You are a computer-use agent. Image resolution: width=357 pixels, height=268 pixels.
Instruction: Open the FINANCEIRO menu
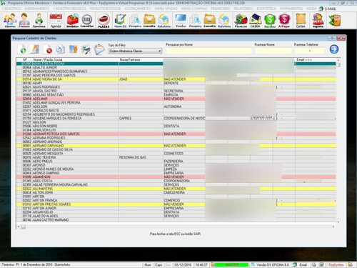221,9
